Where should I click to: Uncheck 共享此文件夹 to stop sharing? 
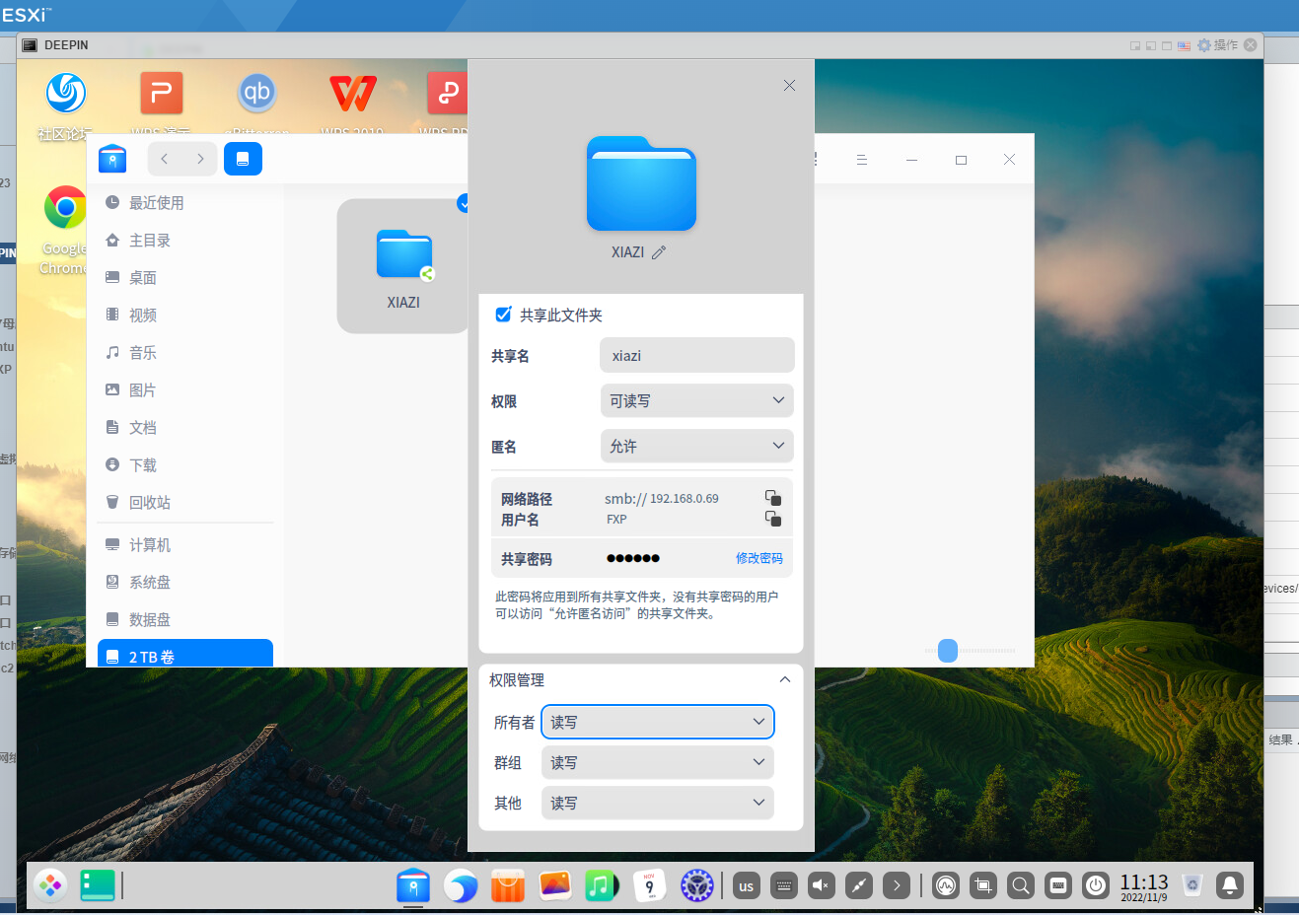(503, 315)
